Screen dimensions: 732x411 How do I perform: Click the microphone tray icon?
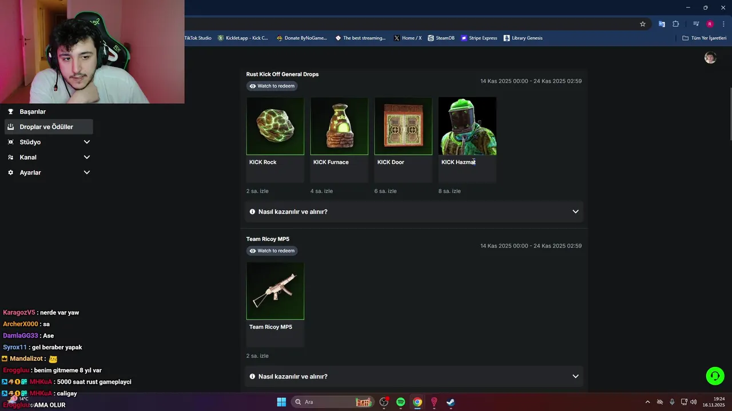[x=672, y=402]
